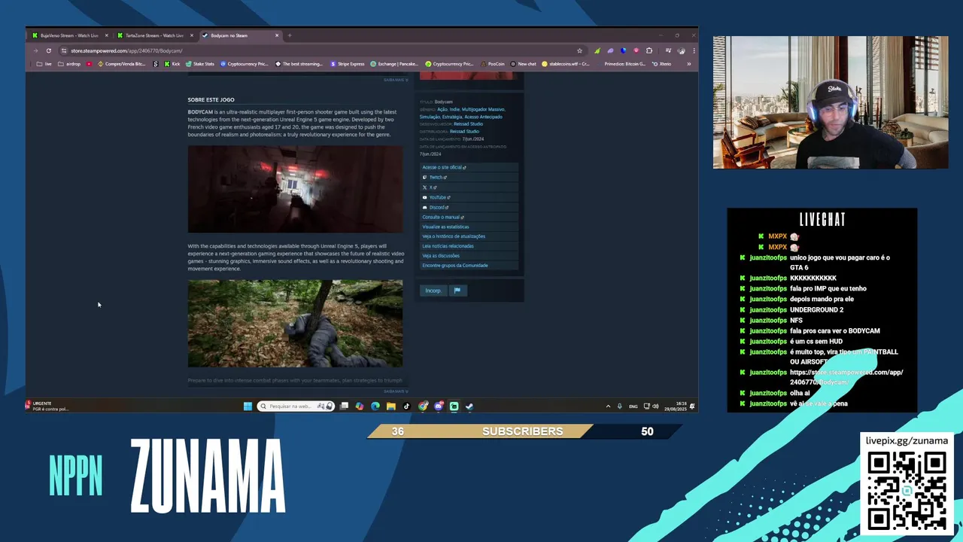The image size is (963, 542).
Task: Click 'Veja o histórico de atualizações'
Action: tap(469, 236)
